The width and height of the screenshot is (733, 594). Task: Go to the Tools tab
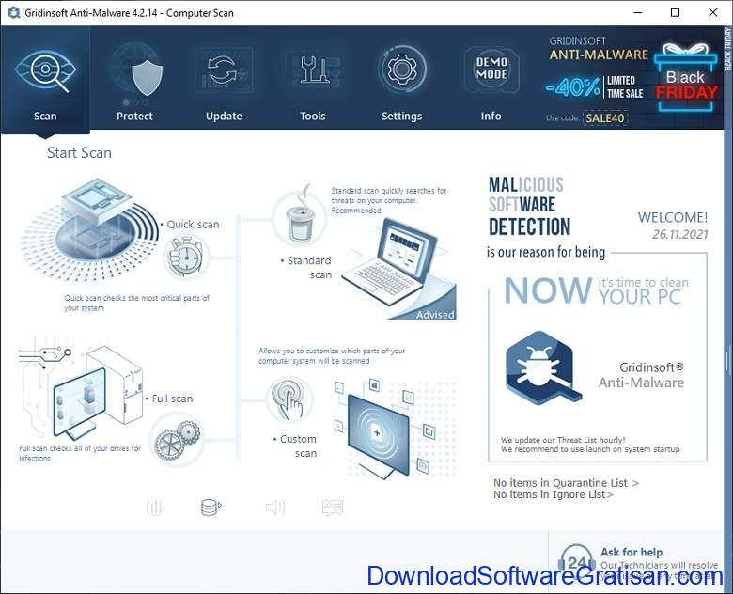click(313, 80)
